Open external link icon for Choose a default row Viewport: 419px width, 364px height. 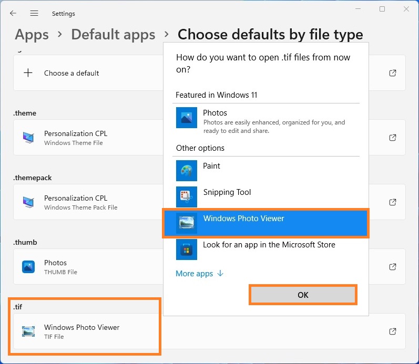coord(393,73)
